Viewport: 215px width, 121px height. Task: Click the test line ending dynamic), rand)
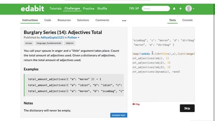click(157, 72)
